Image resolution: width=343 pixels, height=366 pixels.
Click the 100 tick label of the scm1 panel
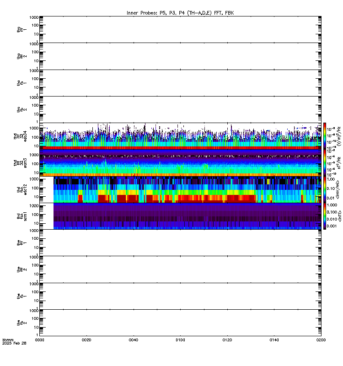35,215
